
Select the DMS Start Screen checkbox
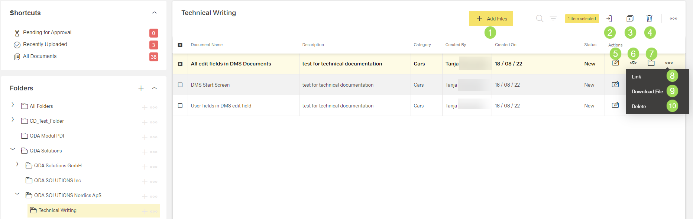tap(180, 85)
